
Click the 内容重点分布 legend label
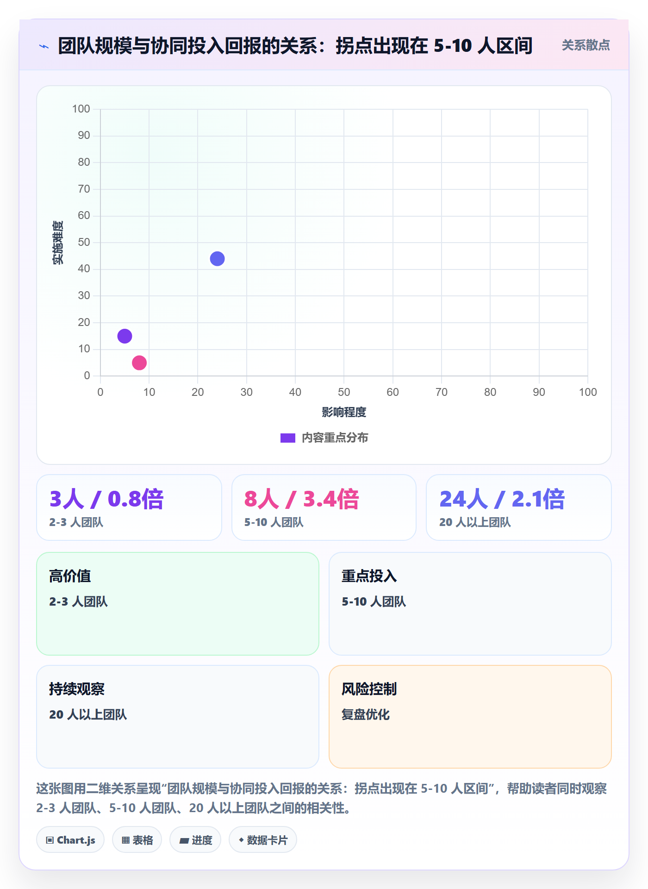(x=335, y=438)
